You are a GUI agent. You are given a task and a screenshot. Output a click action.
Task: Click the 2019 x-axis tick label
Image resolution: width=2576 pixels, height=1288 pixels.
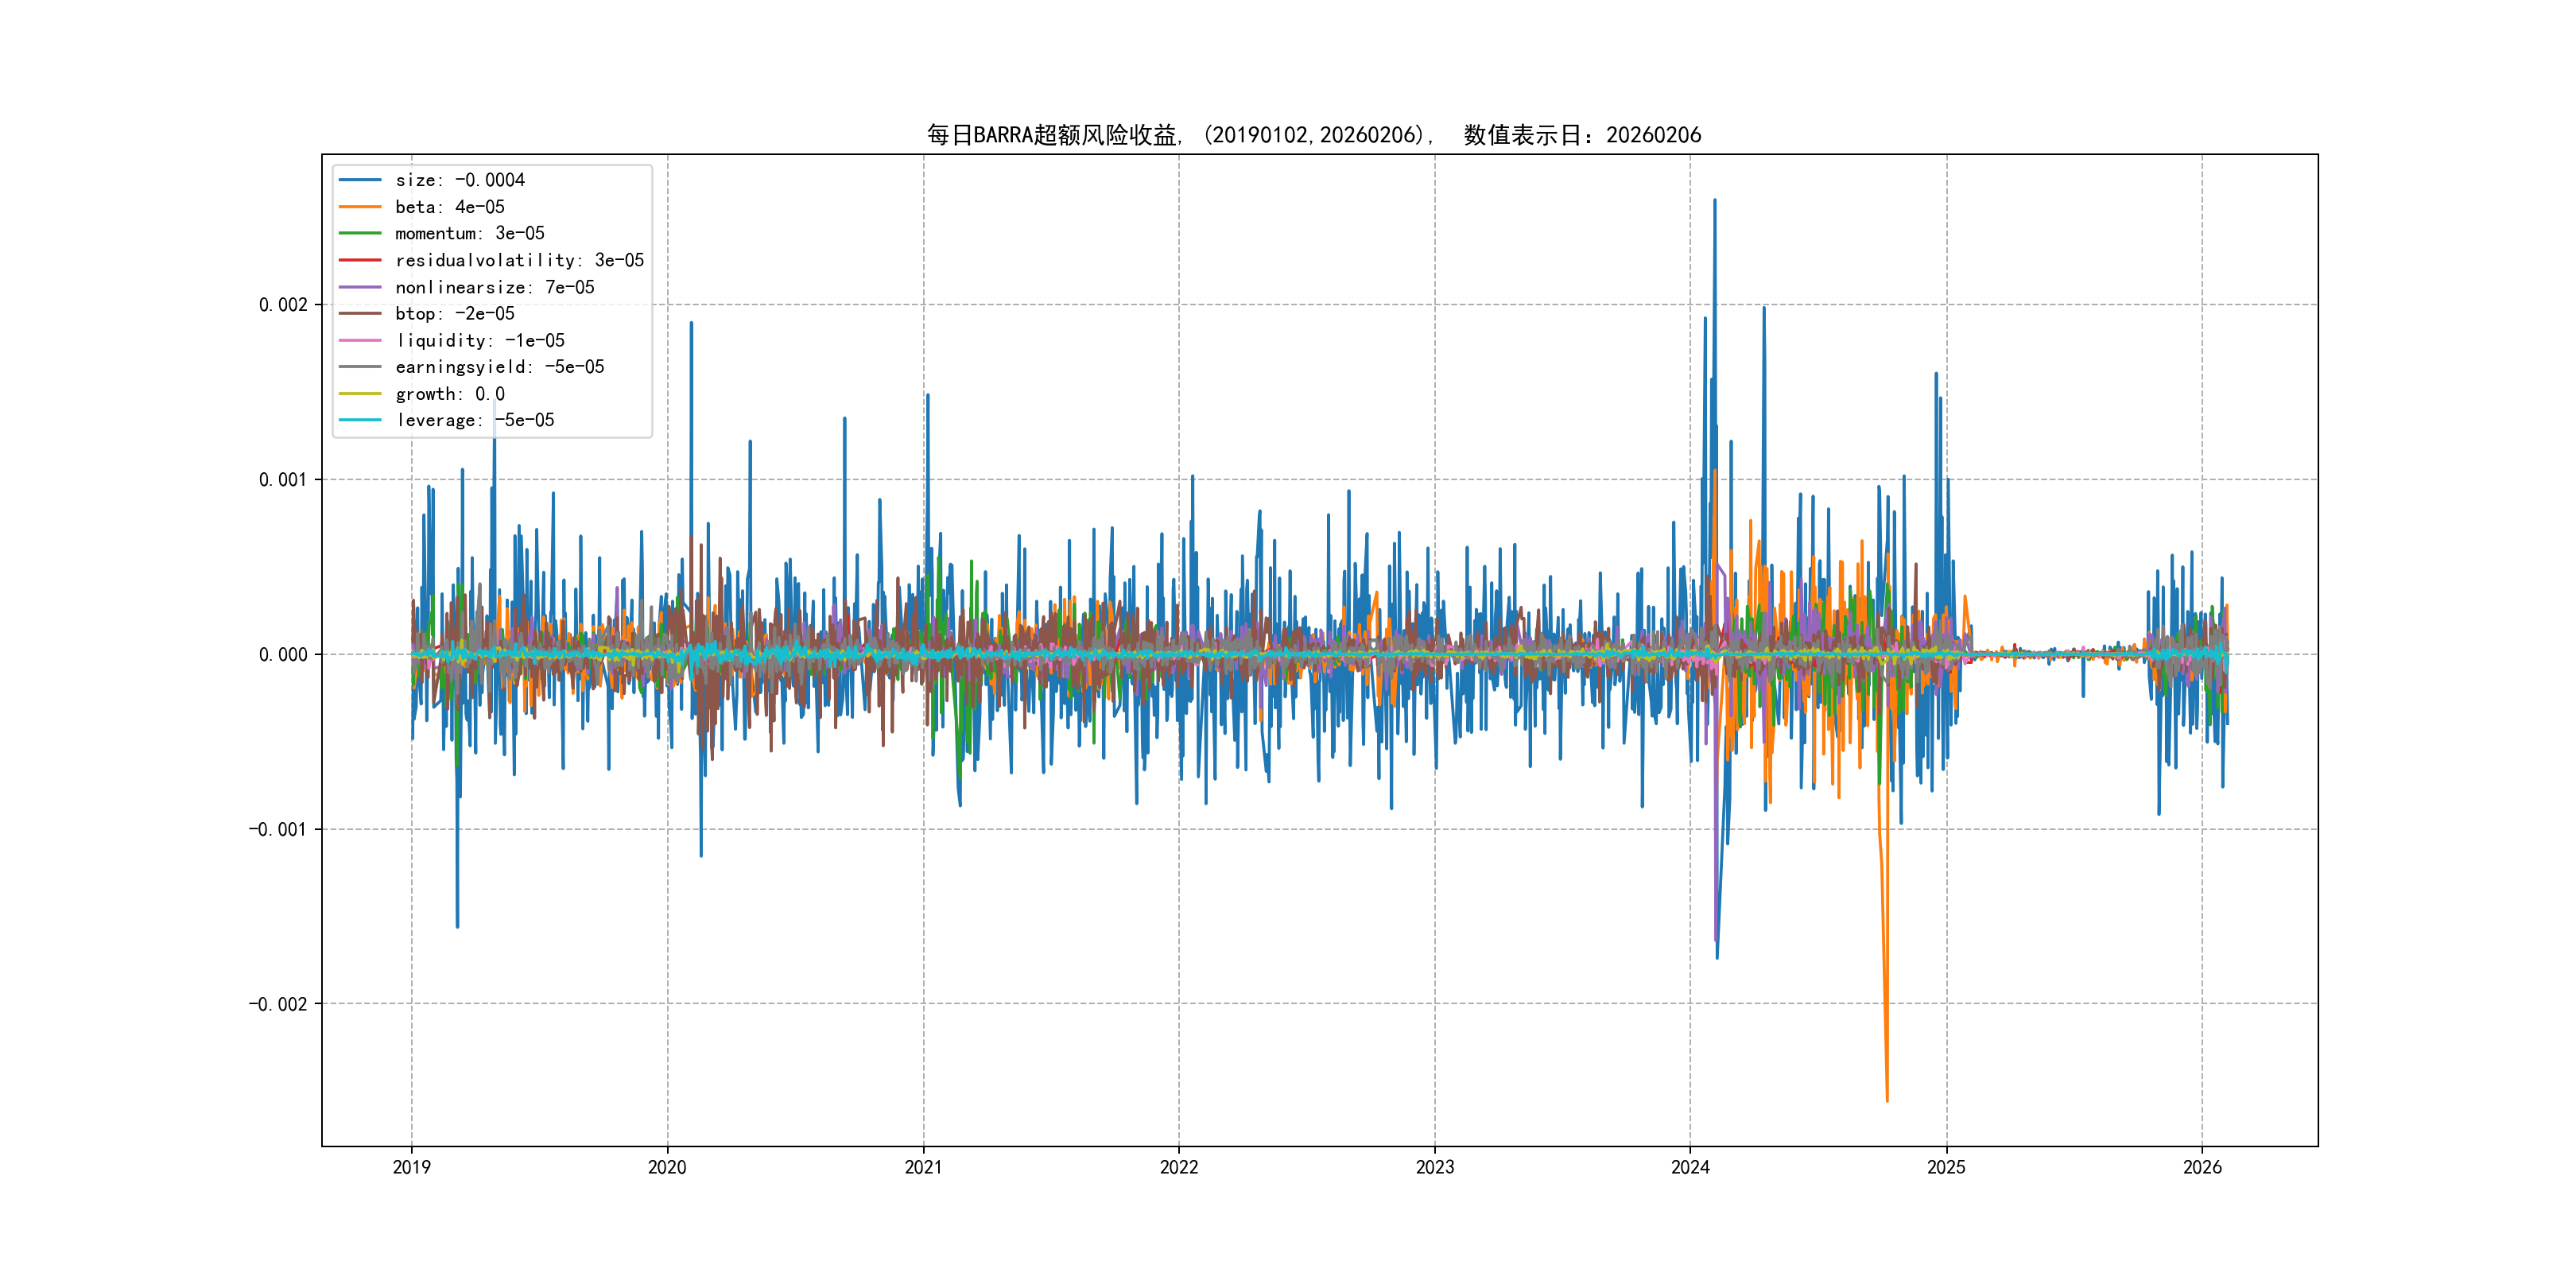[411, 1167]
